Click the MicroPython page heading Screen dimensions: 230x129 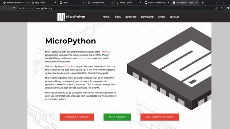pos(70,41)
